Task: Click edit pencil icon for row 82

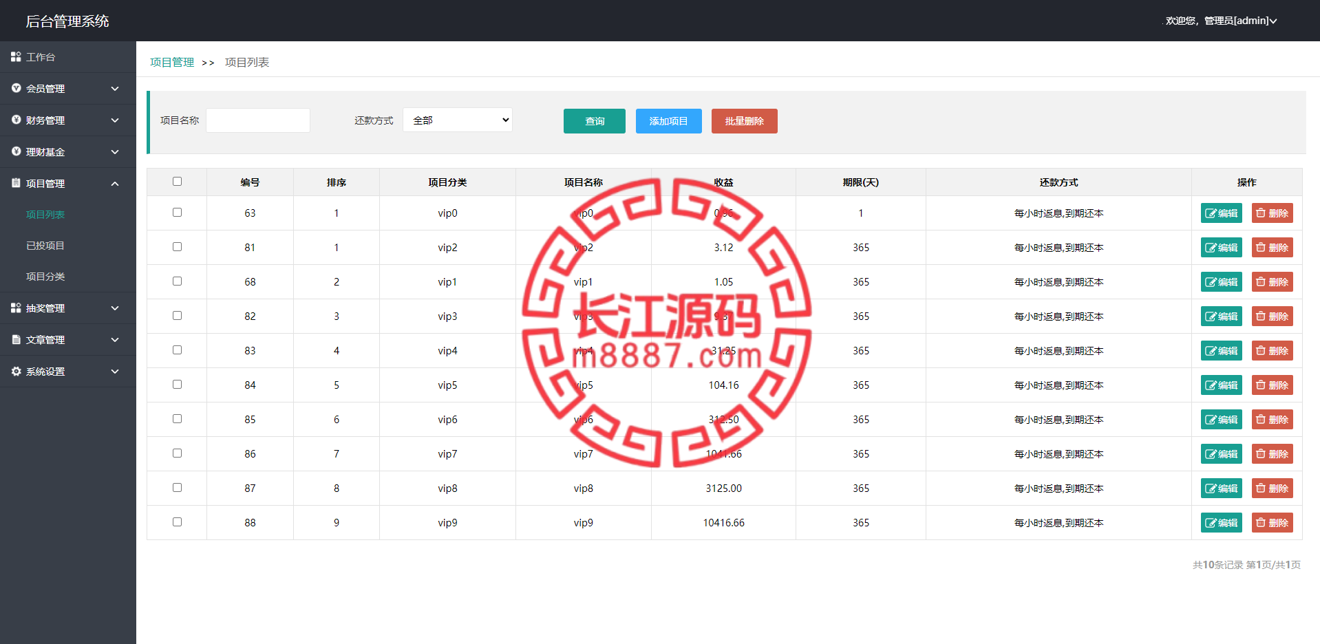Action: tap(1211, 316)
